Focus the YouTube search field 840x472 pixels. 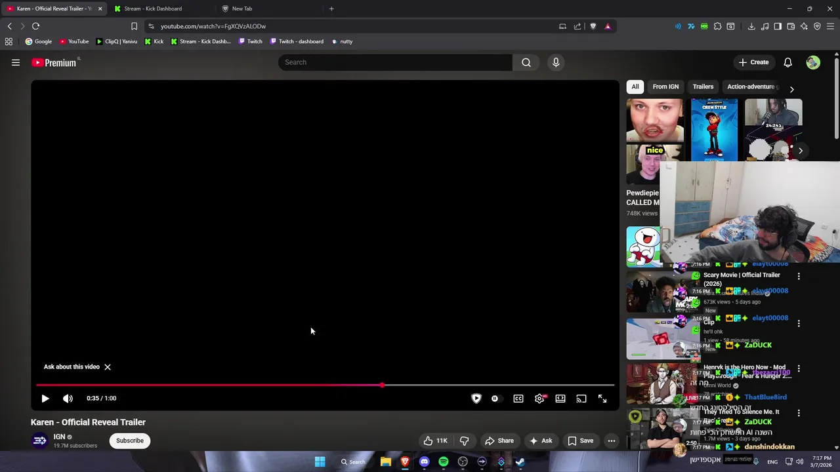click(x=396, y=62)
